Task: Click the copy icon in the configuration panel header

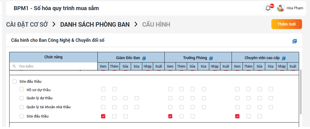Action: point(294,41)
